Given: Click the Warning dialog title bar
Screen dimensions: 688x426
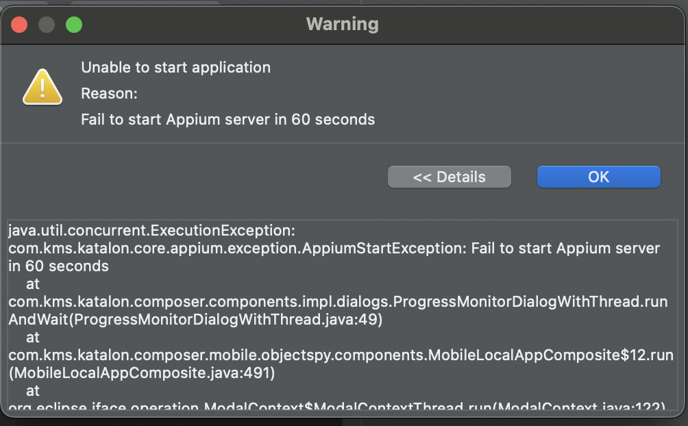Looking at the screenshot, I should (x=342, y=24).
